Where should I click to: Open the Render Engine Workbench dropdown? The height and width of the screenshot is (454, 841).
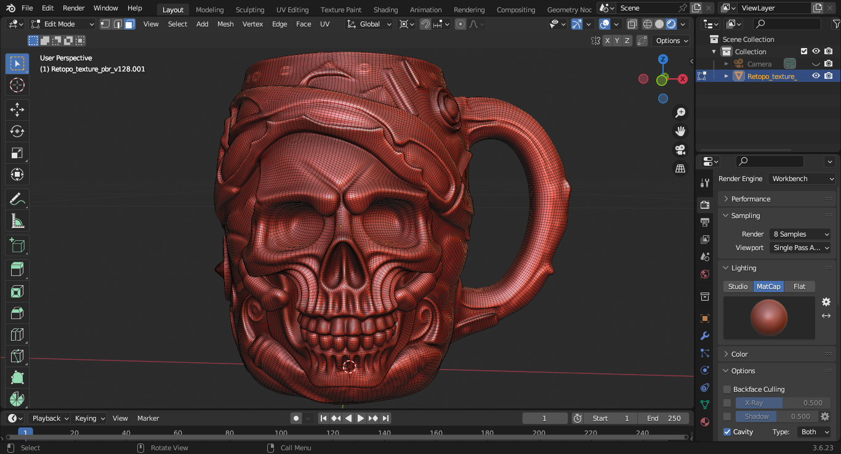coord(802,179)
